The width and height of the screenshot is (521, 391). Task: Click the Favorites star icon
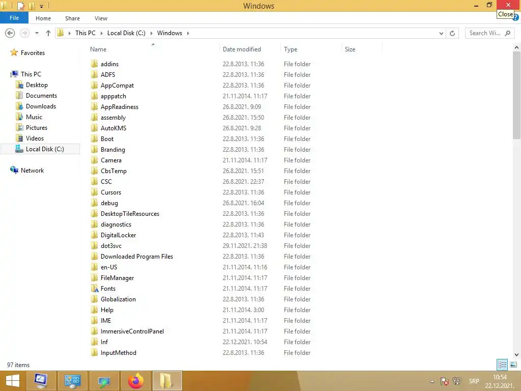click(x=14, y=52)
